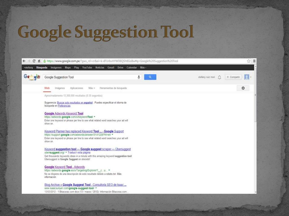Open the notifications bell icon
289x216 pixels.
[219, 77]
